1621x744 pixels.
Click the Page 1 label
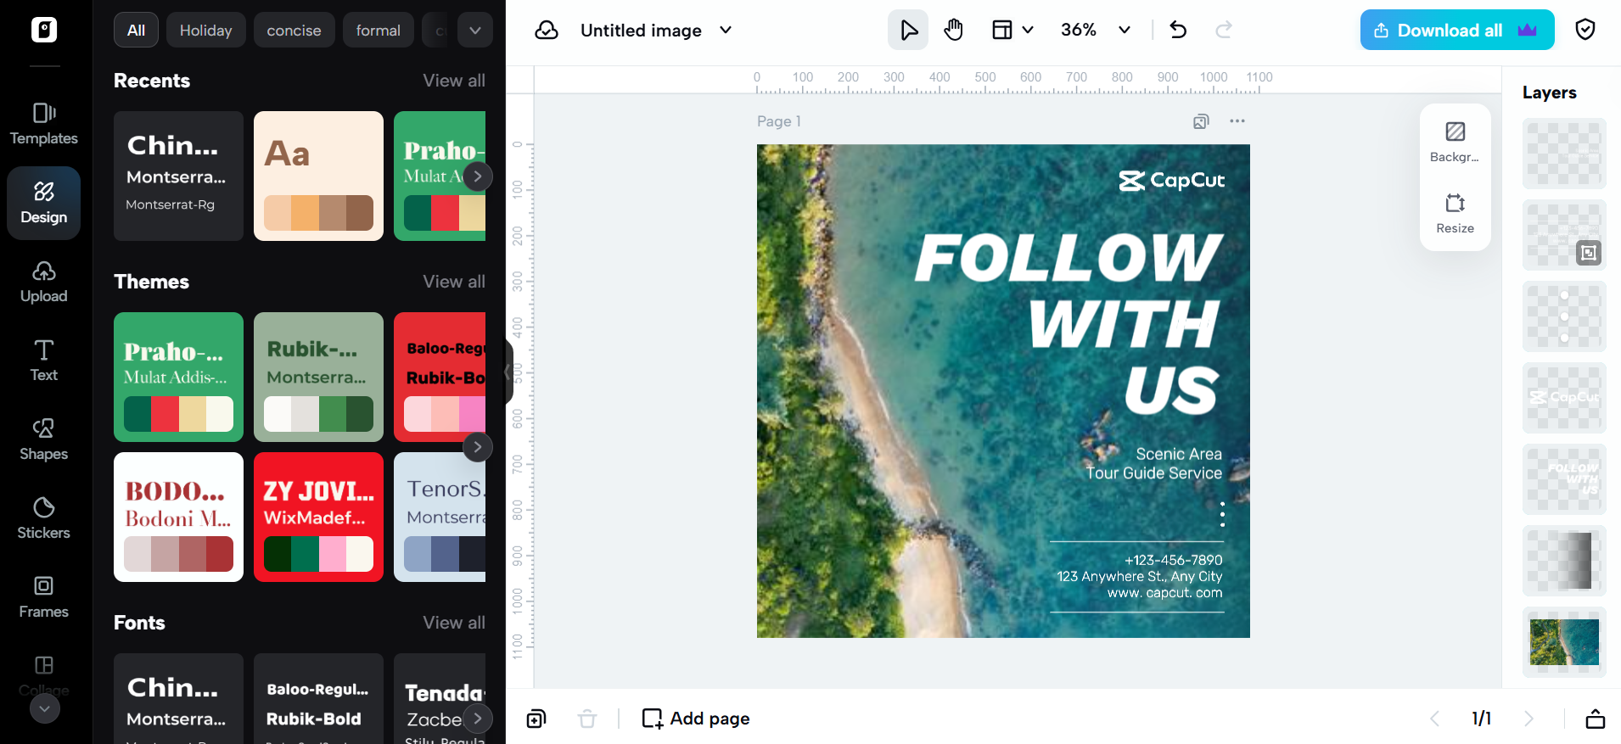click(779, 121)
